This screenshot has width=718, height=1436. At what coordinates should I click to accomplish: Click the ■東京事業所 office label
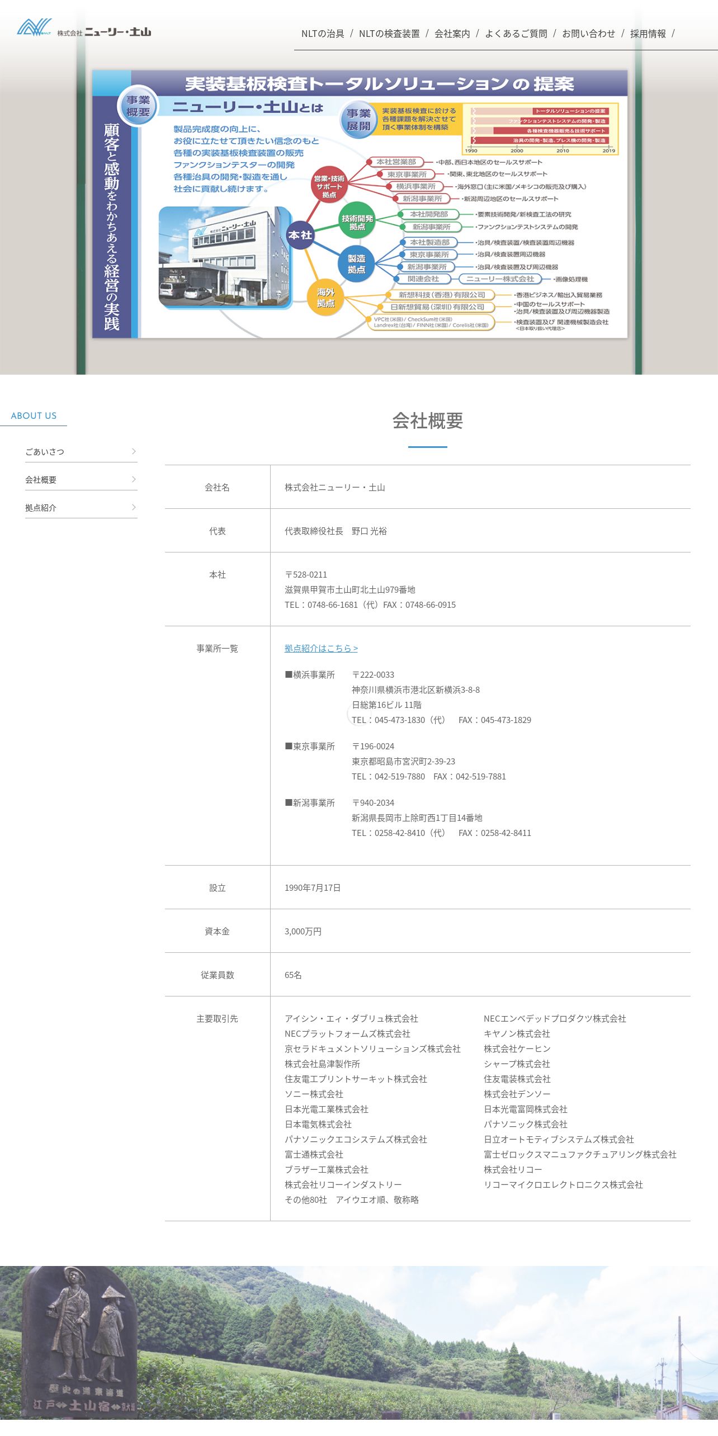(310, 746)
